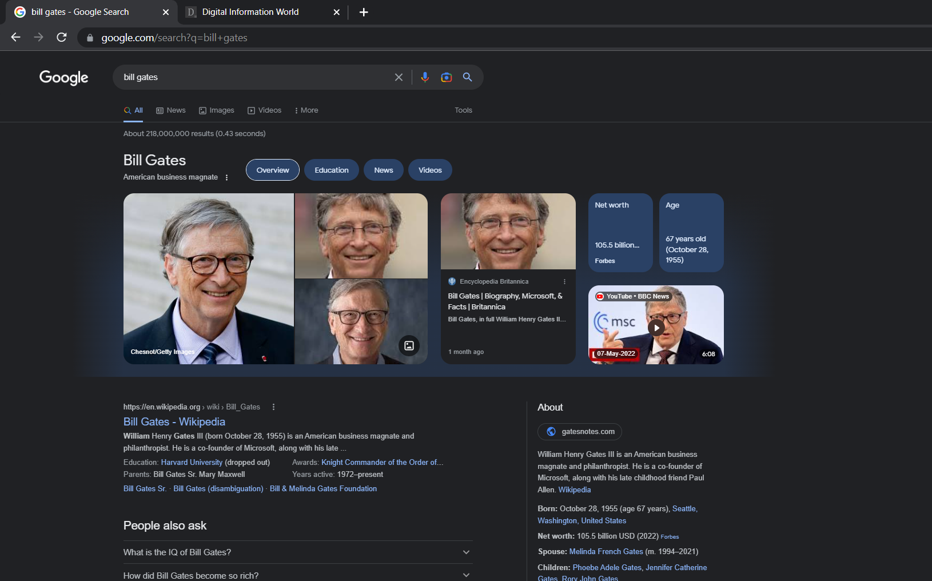Expand What is the IQ of Bill Gates
This screenshot has height=581, width=932.
[298, 552]
